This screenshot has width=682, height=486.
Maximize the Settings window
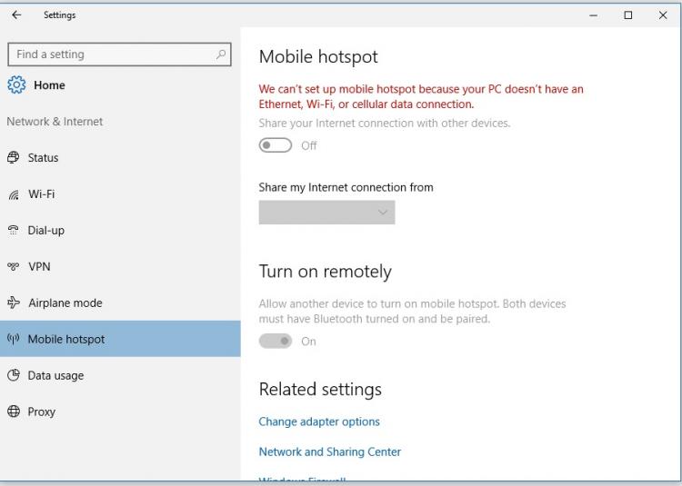[x=628, y=15]
